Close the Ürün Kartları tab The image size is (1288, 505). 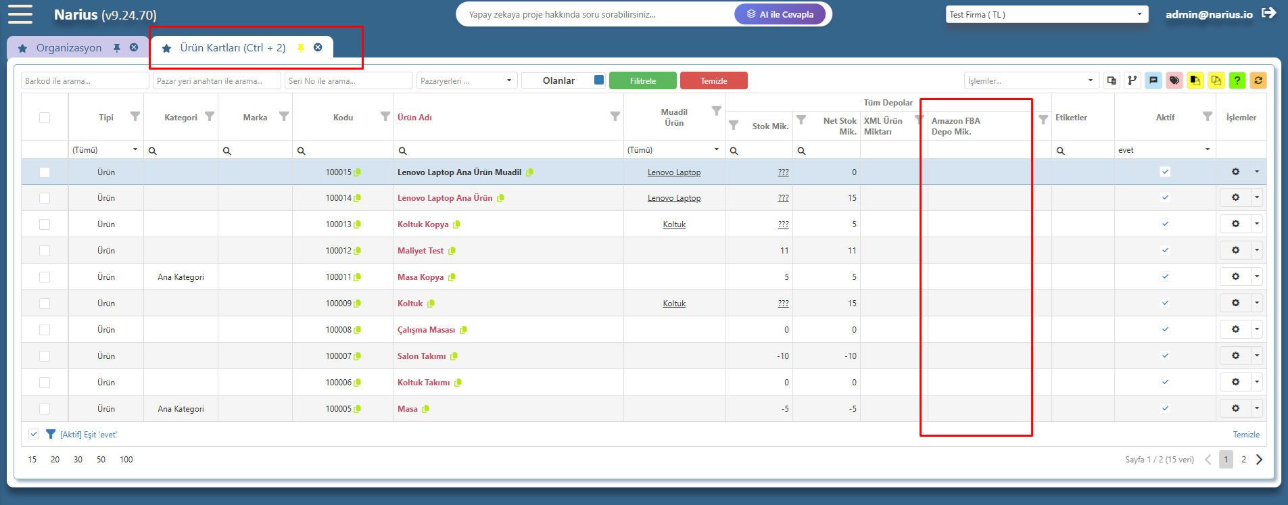point(318,47)
